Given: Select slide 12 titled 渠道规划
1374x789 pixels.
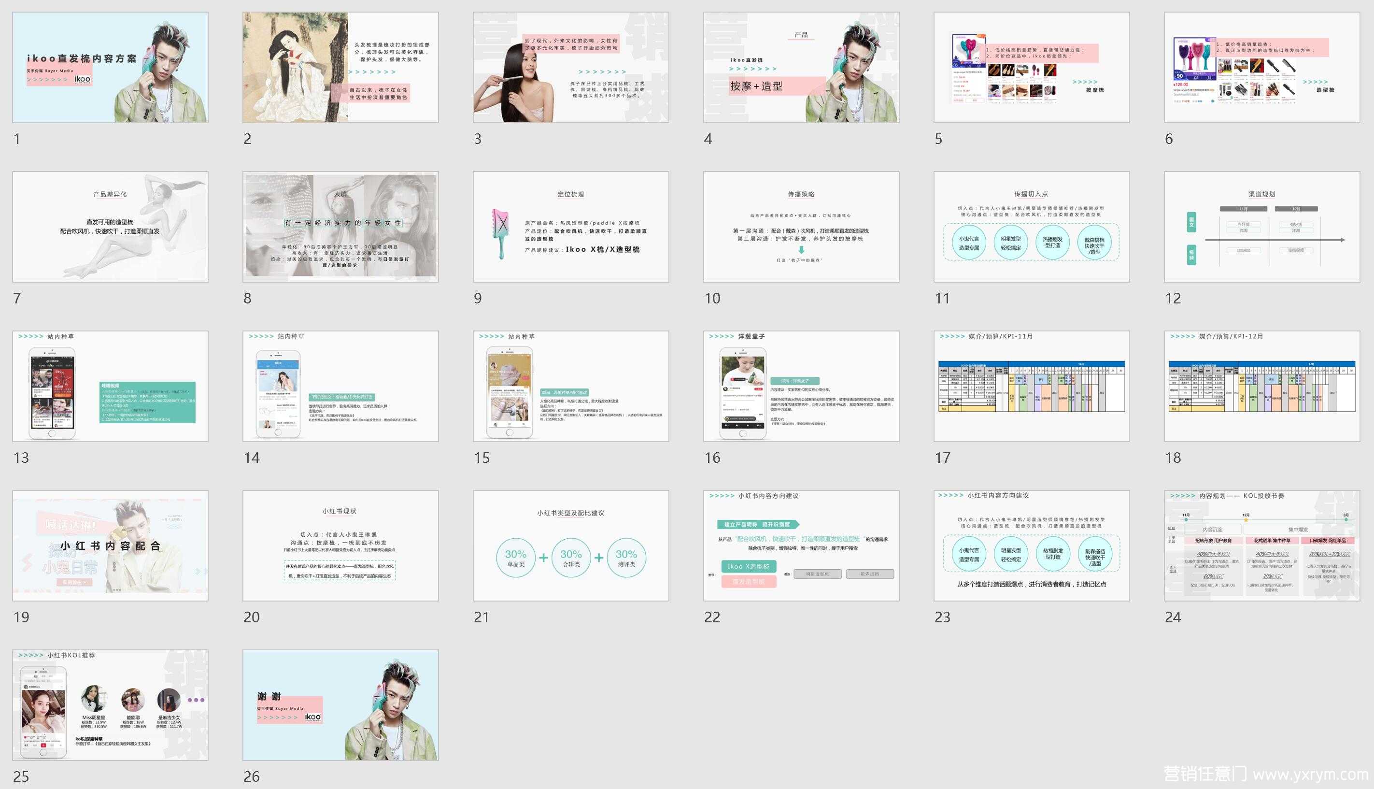Looking at the screenshot, I should (1262, 227).
